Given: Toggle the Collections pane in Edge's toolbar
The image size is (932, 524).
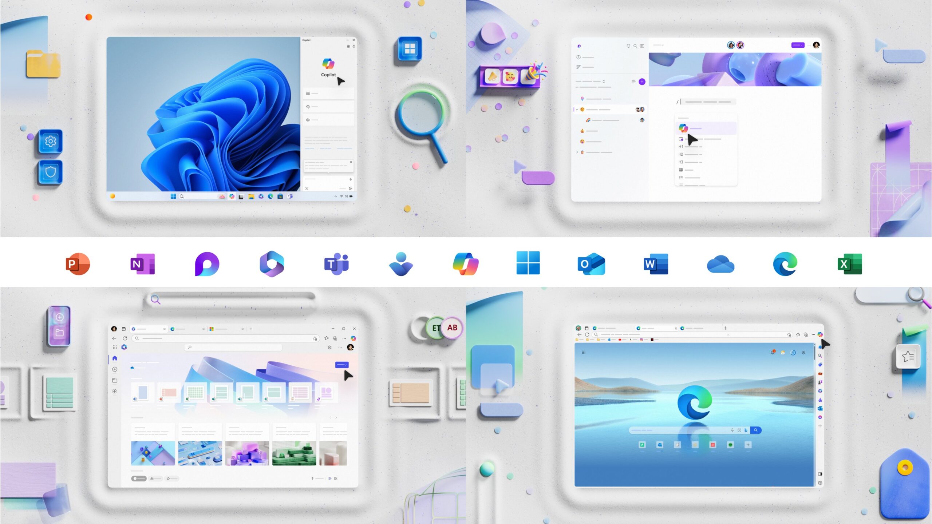Looking at the screenshot, I should [x=806, y=335].
